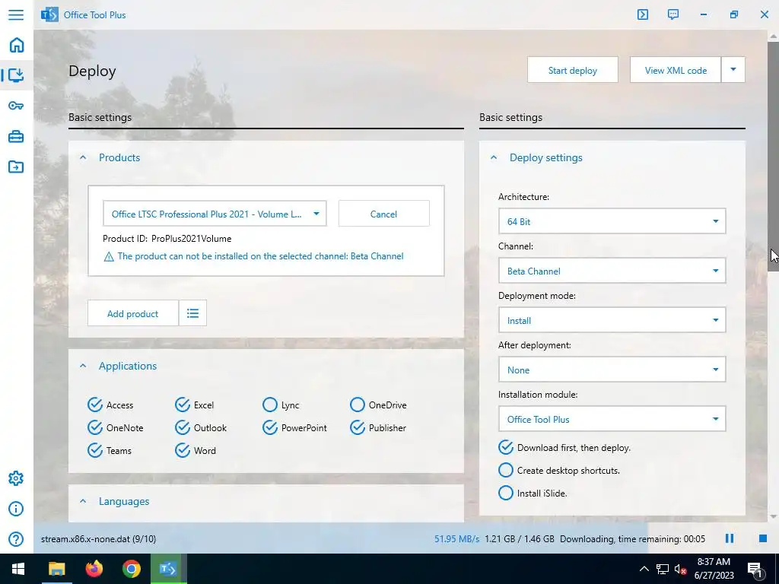779x584 pixels.
Task: Launch Firefox from the taskbar
Action: (94, 569)
